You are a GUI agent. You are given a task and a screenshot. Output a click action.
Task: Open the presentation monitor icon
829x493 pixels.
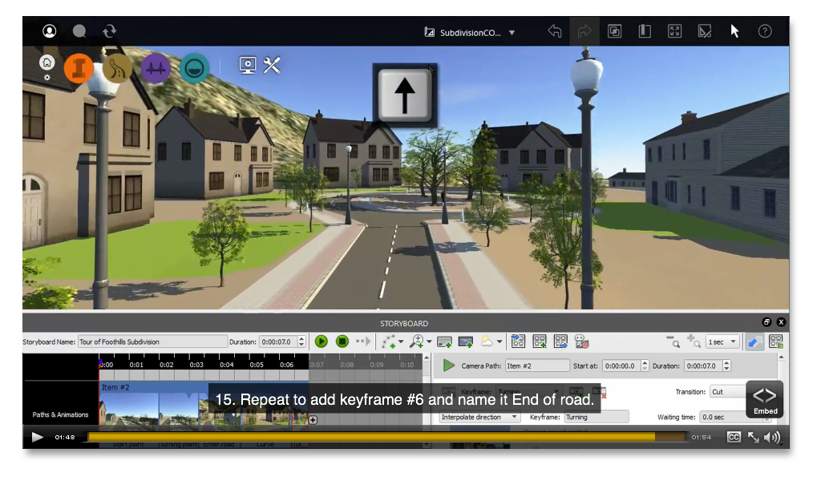(248, 66)
